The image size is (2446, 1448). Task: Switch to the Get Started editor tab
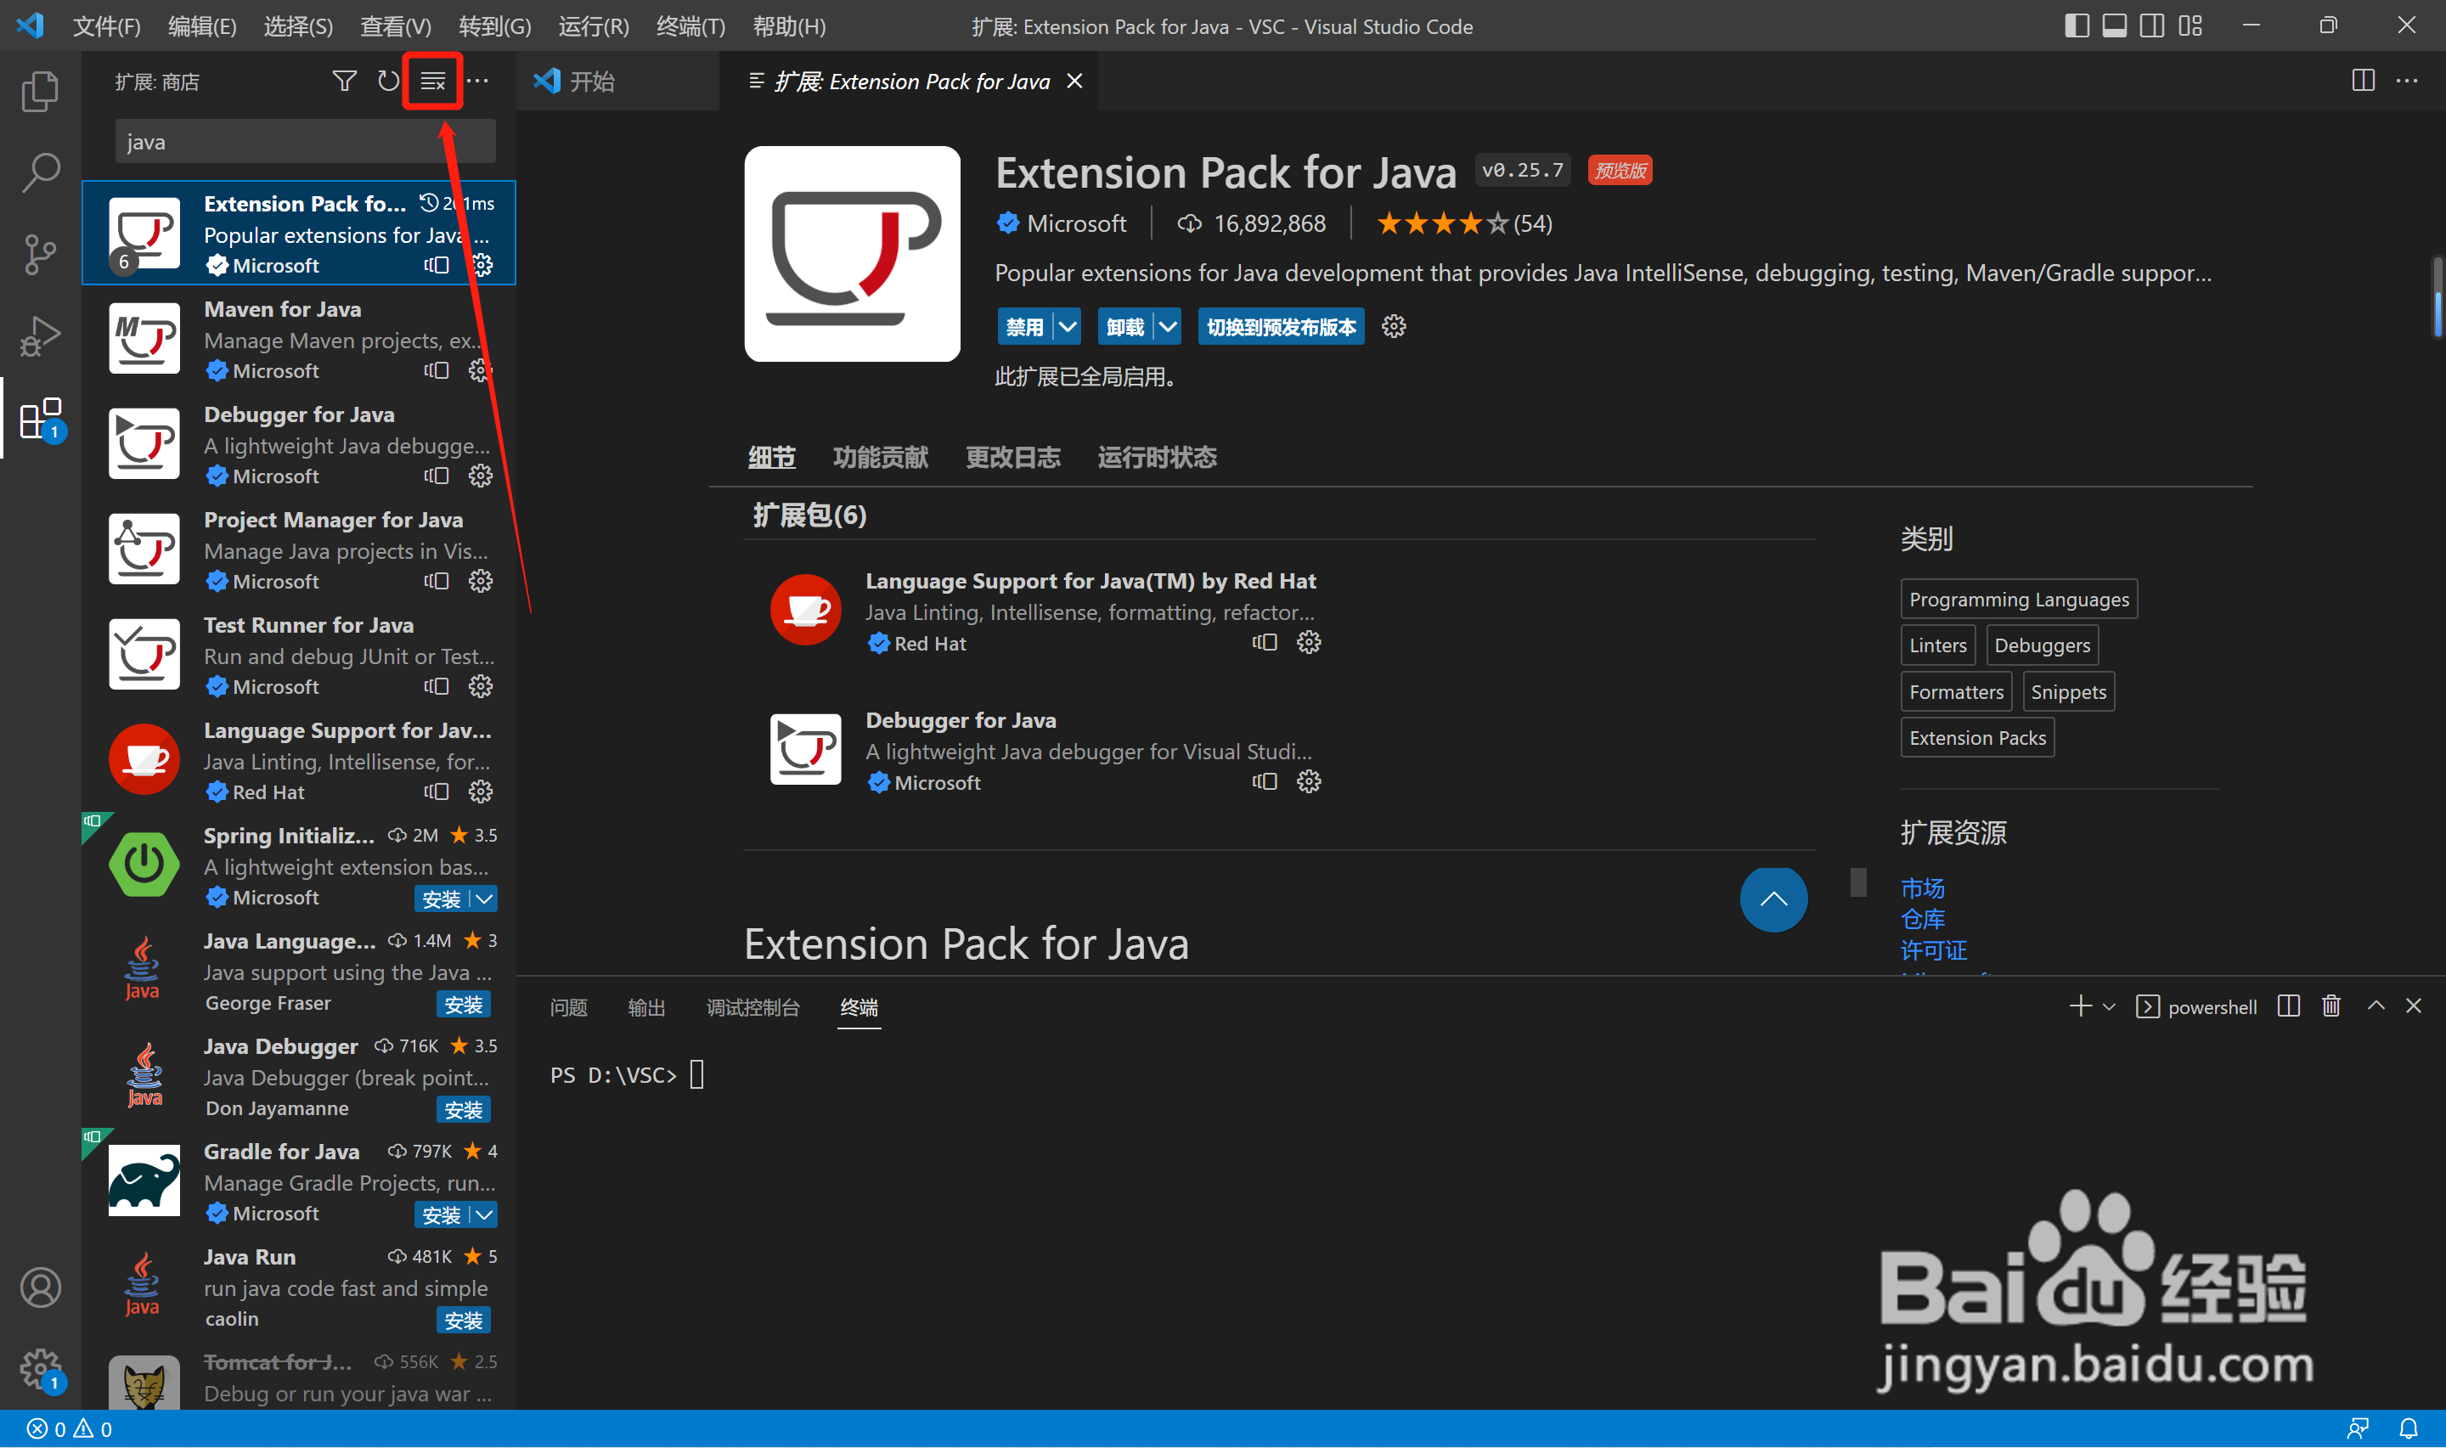coord(617,81)
